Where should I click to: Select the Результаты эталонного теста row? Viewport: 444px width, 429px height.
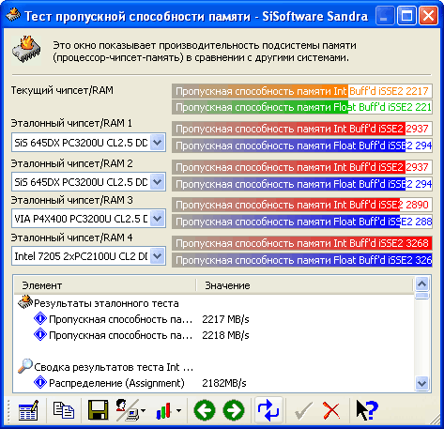pos(106,303)
